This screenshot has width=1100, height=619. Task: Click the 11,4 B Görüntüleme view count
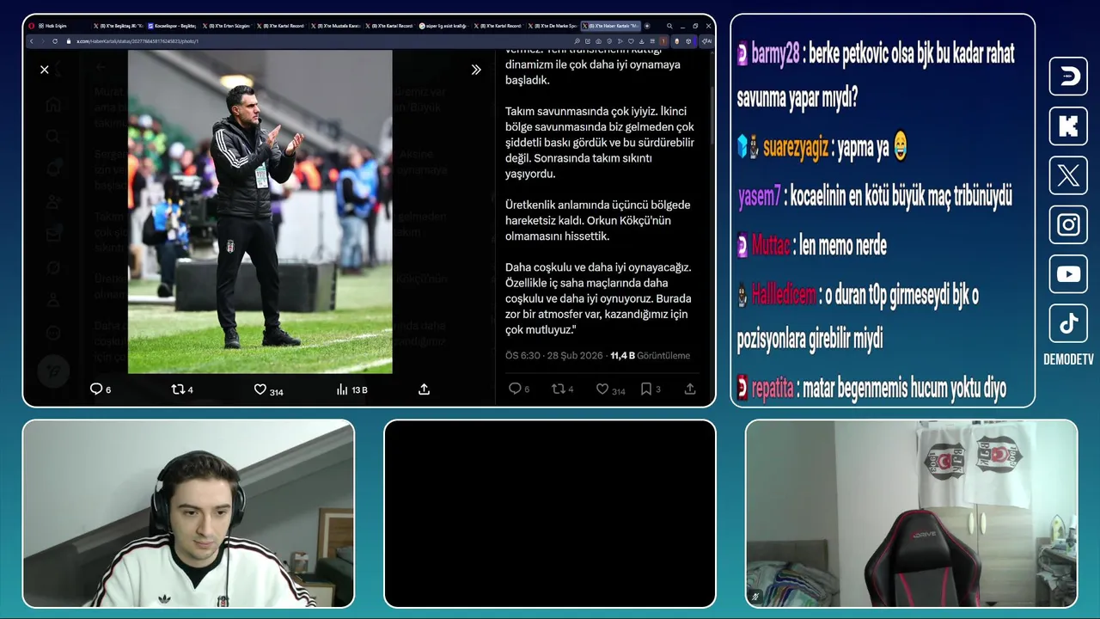click(x=651, y=355)
